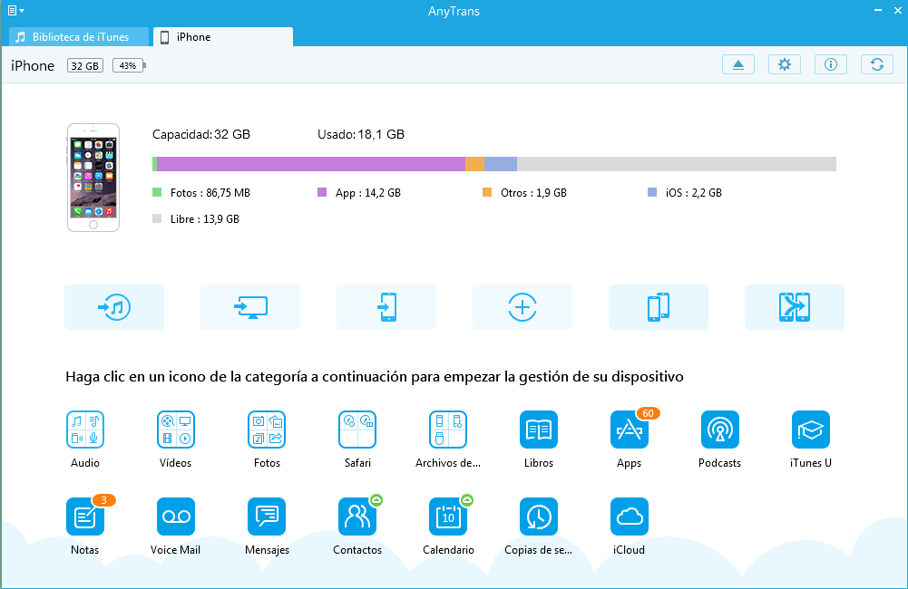Click the orange Otros segment of storage bar
The width and height of the screenshot is (908, 589).
(474, 164)
